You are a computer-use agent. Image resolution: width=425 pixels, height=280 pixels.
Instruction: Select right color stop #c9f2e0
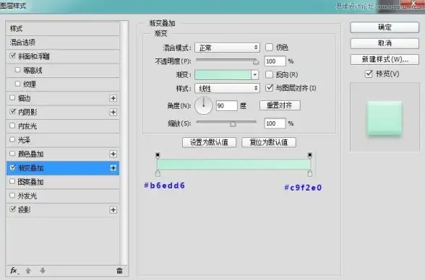pos(310,173)
